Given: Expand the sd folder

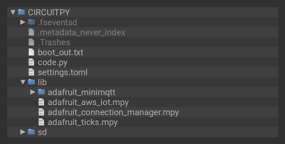Looking at the screenshot, I should [23, 132].
